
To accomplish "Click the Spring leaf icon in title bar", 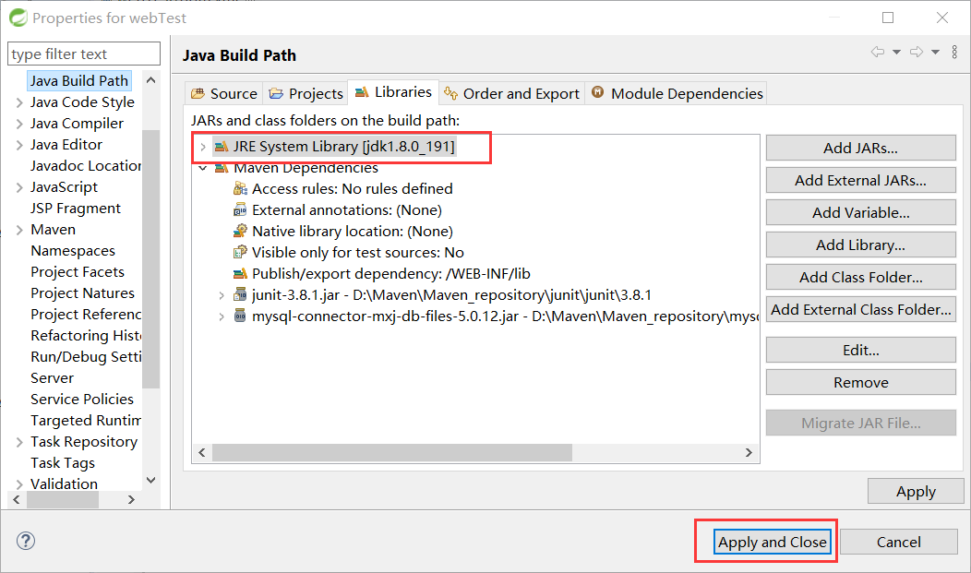I will pos(18,18).
